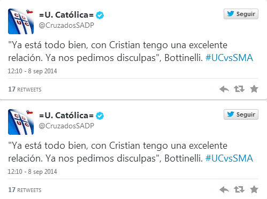267x199 pixels.
Task: Follow U. Católica via second Seguir button
Action: point(241,114)
